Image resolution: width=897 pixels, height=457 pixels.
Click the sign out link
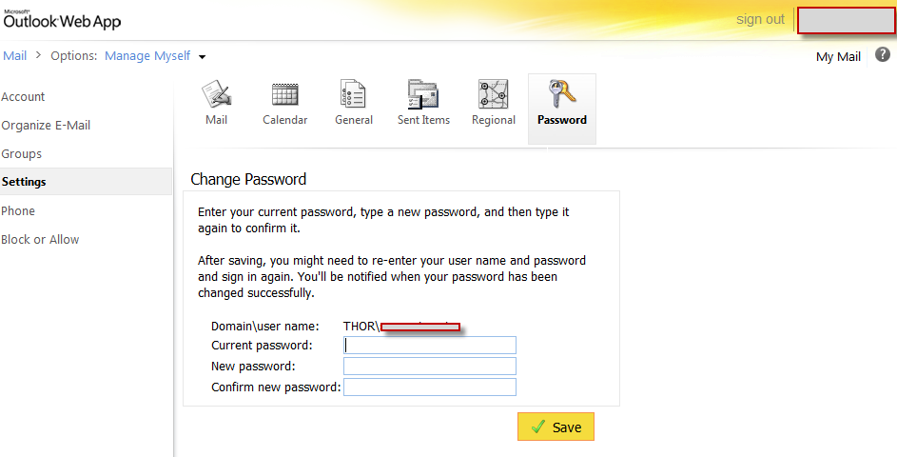(x=760, y=20)
